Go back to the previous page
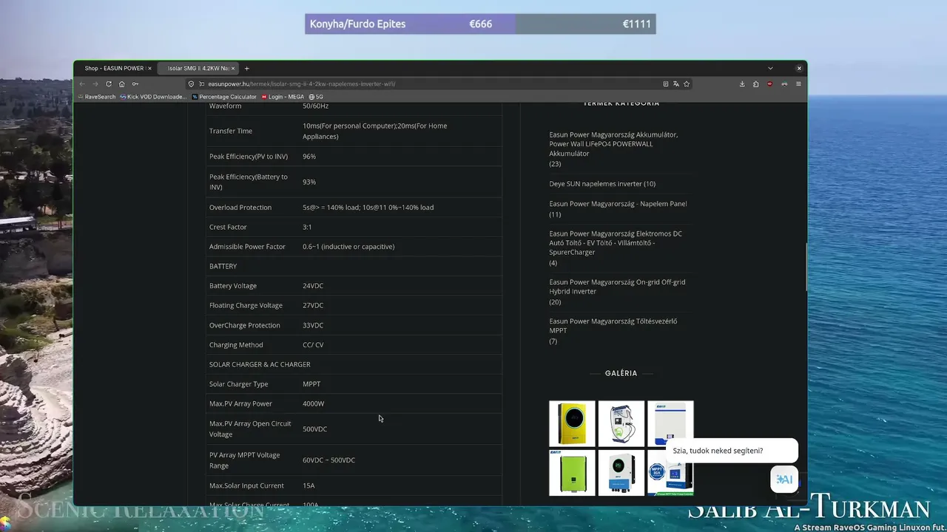947x532 pixels. pyautogui.click(x=82, y=84)
